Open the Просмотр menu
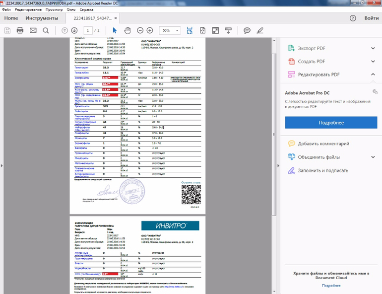Screen dimensions: 382x294 (x=54, y=9)
